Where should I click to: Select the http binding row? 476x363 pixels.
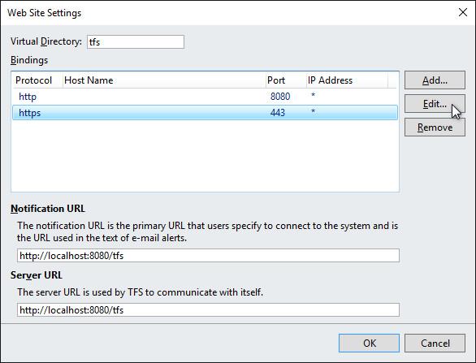point(205,97)
